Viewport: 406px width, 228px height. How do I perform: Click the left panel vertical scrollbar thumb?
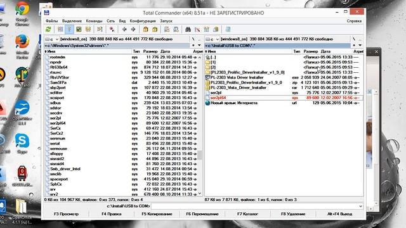pos(200,155)
